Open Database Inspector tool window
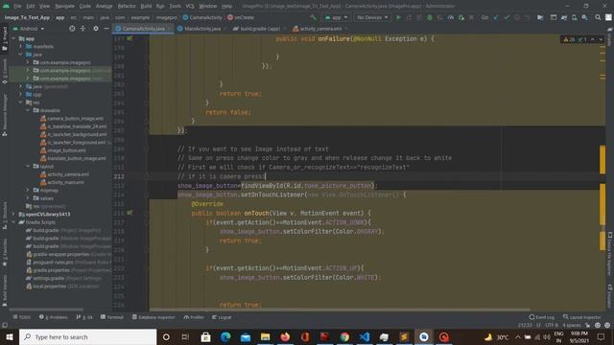The width and height of the screenshot is (614, 345). (153, 317)
